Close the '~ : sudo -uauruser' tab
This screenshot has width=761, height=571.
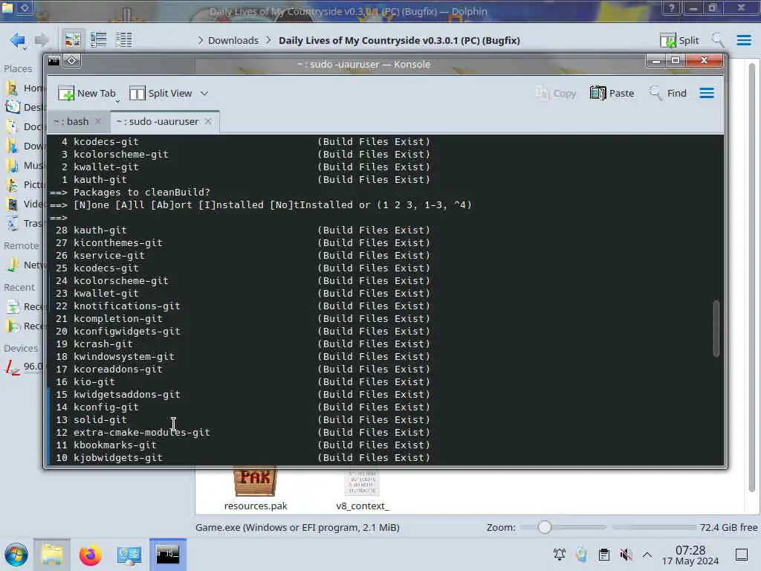pyautogui.click(x=208, y=121)
